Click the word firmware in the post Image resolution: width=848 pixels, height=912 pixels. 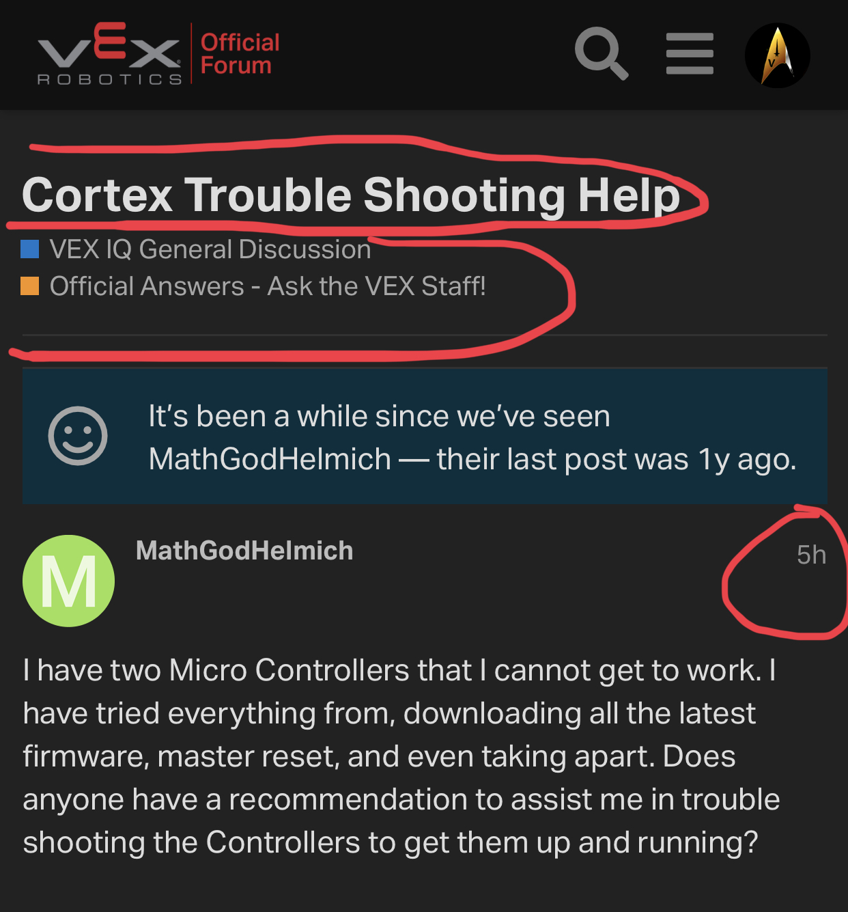click(x=85, y=757)
